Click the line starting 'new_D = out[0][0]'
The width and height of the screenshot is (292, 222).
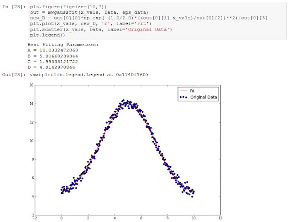point(149,18)
